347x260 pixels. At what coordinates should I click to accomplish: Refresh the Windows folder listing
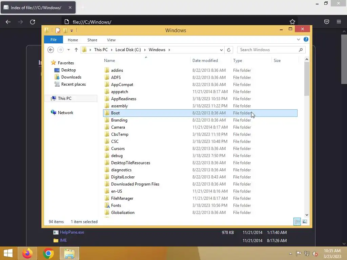coord(229,50)
